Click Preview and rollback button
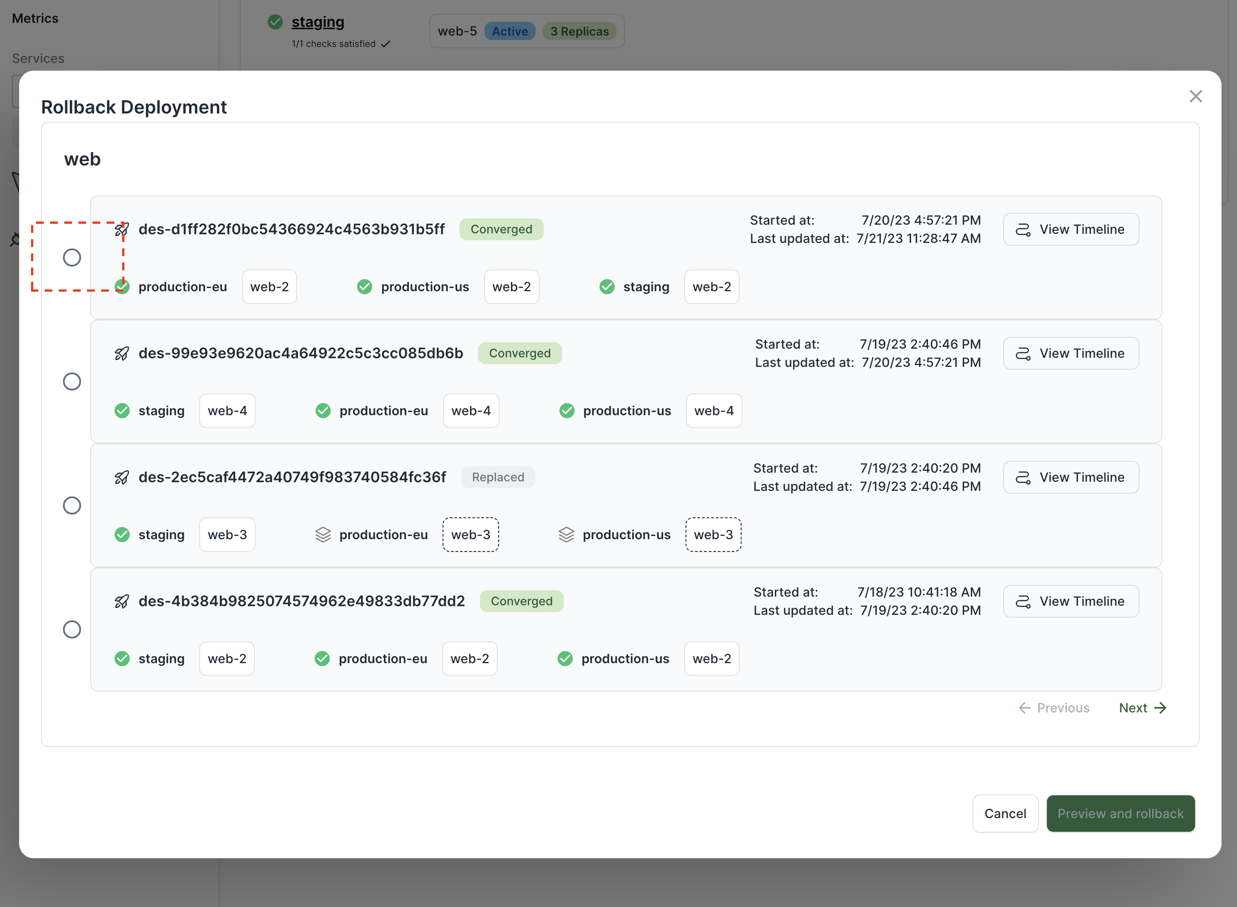This screenshot has width=1237, height=907. tap(1120, 814)
